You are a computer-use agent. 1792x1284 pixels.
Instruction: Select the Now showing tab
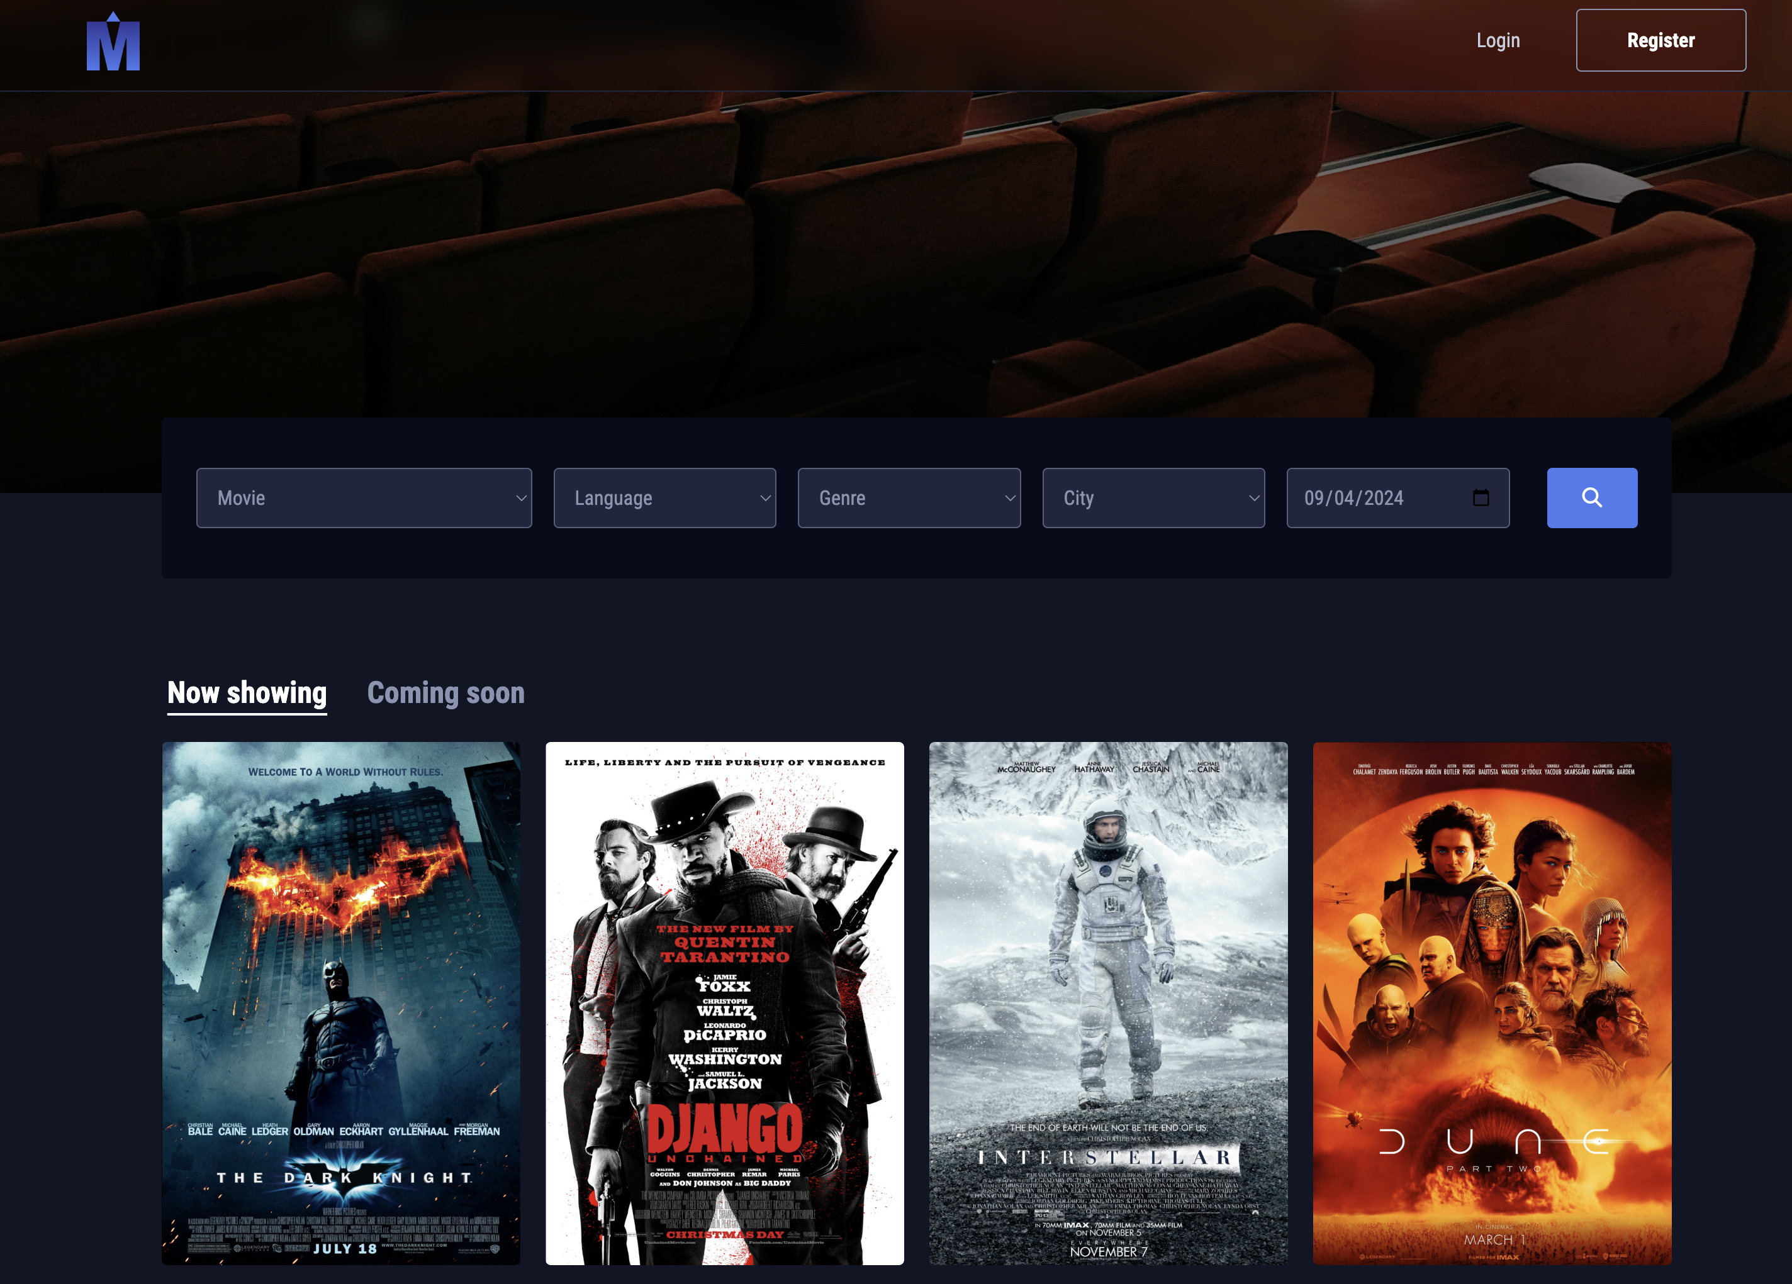[x=247, y=692]
